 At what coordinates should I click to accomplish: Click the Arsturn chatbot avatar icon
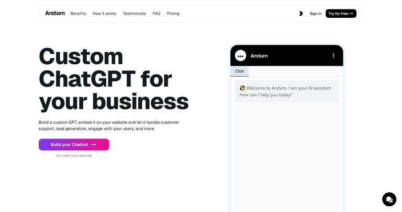(240, 55)
